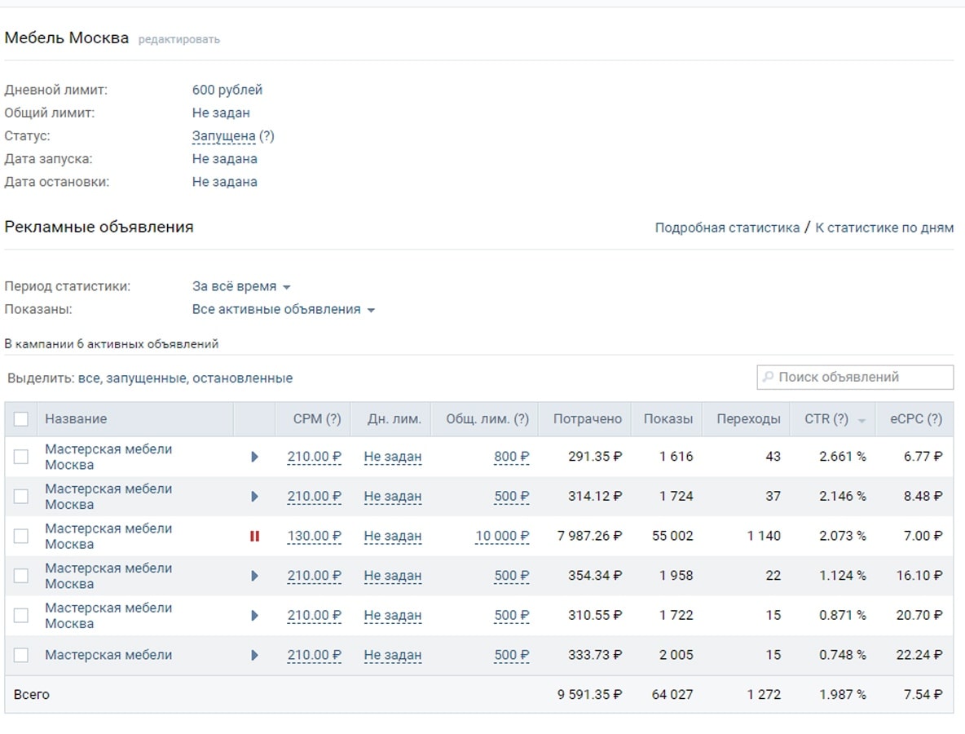
Task: Check the box for the ad with the 10 000 ₽ limit
Action: coord(21,536)
